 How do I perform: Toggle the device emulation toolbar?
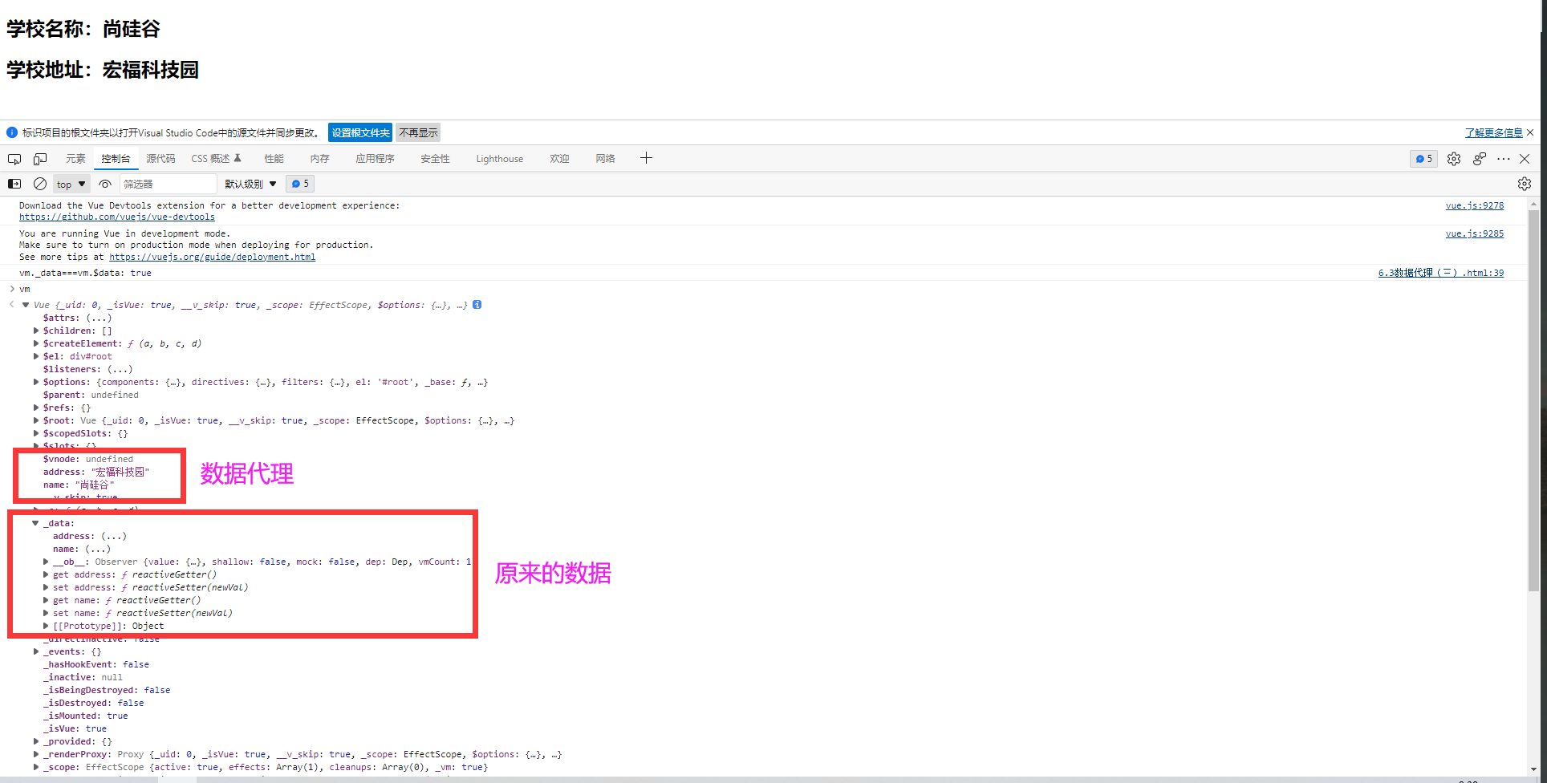tap(40, 158)
